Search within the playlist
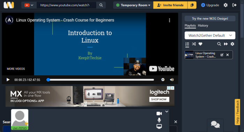244x132 pixels. tap(219, 44)
